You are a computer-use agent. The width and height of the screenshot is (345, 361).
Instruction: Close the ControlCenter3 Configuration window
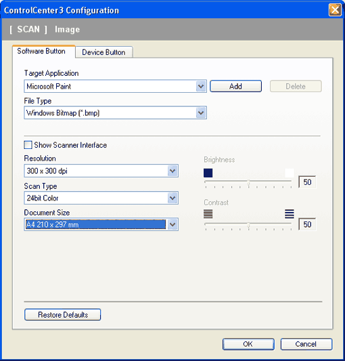(335, 10)
